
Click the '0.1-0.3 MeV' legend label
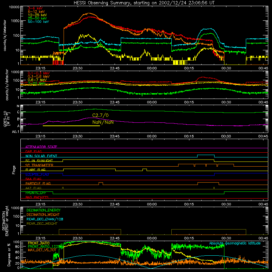click(x=38, y=73)
